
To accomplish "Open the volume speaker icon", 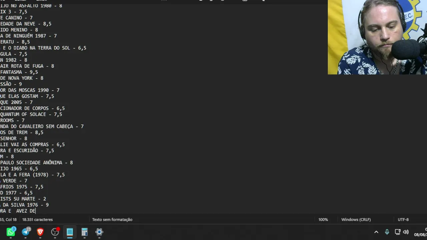I will click(x=406, y=232).
